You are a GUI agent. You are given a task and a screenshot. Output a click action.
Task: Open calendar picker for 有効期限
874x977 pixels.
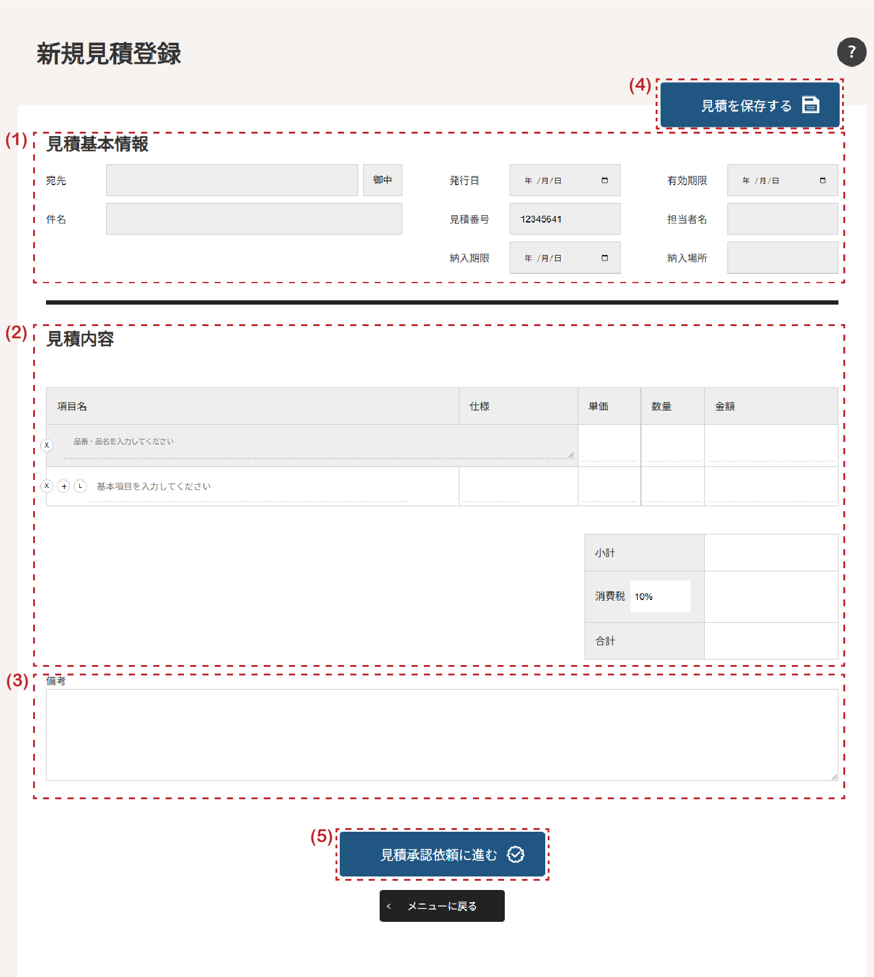click(x=822, y=180)
